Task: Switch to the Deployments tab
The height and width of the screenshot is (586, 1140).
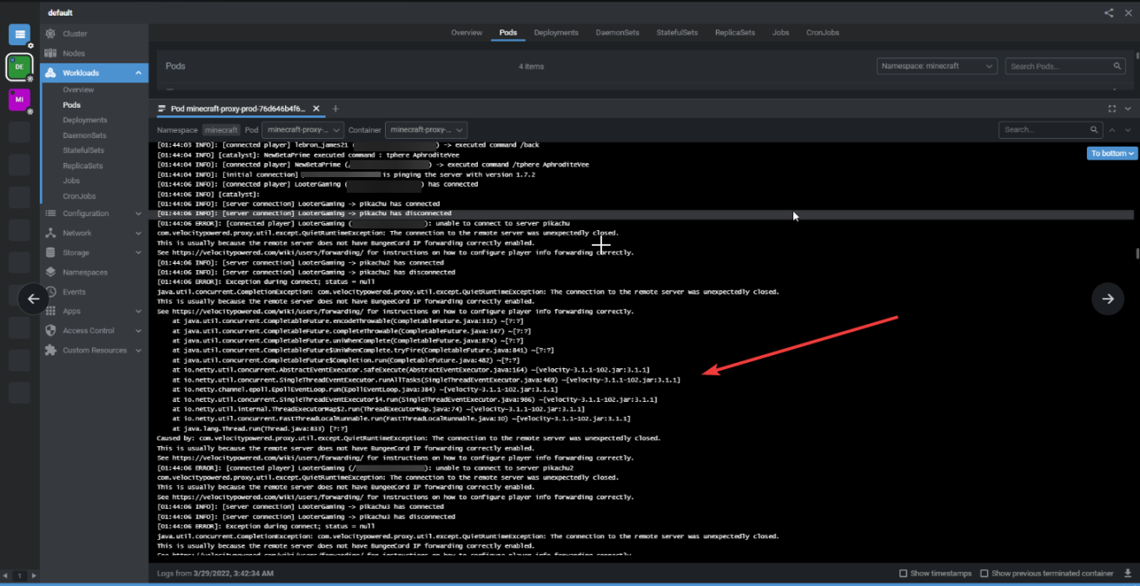Action: coord(556,32)
